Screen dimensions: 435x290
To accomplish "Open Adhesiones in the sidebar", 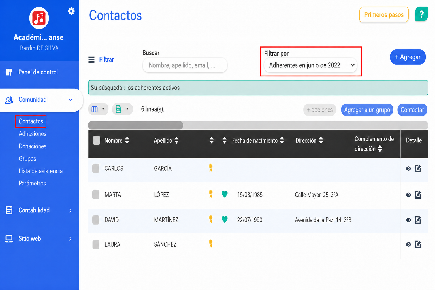I will pos(33,134).
